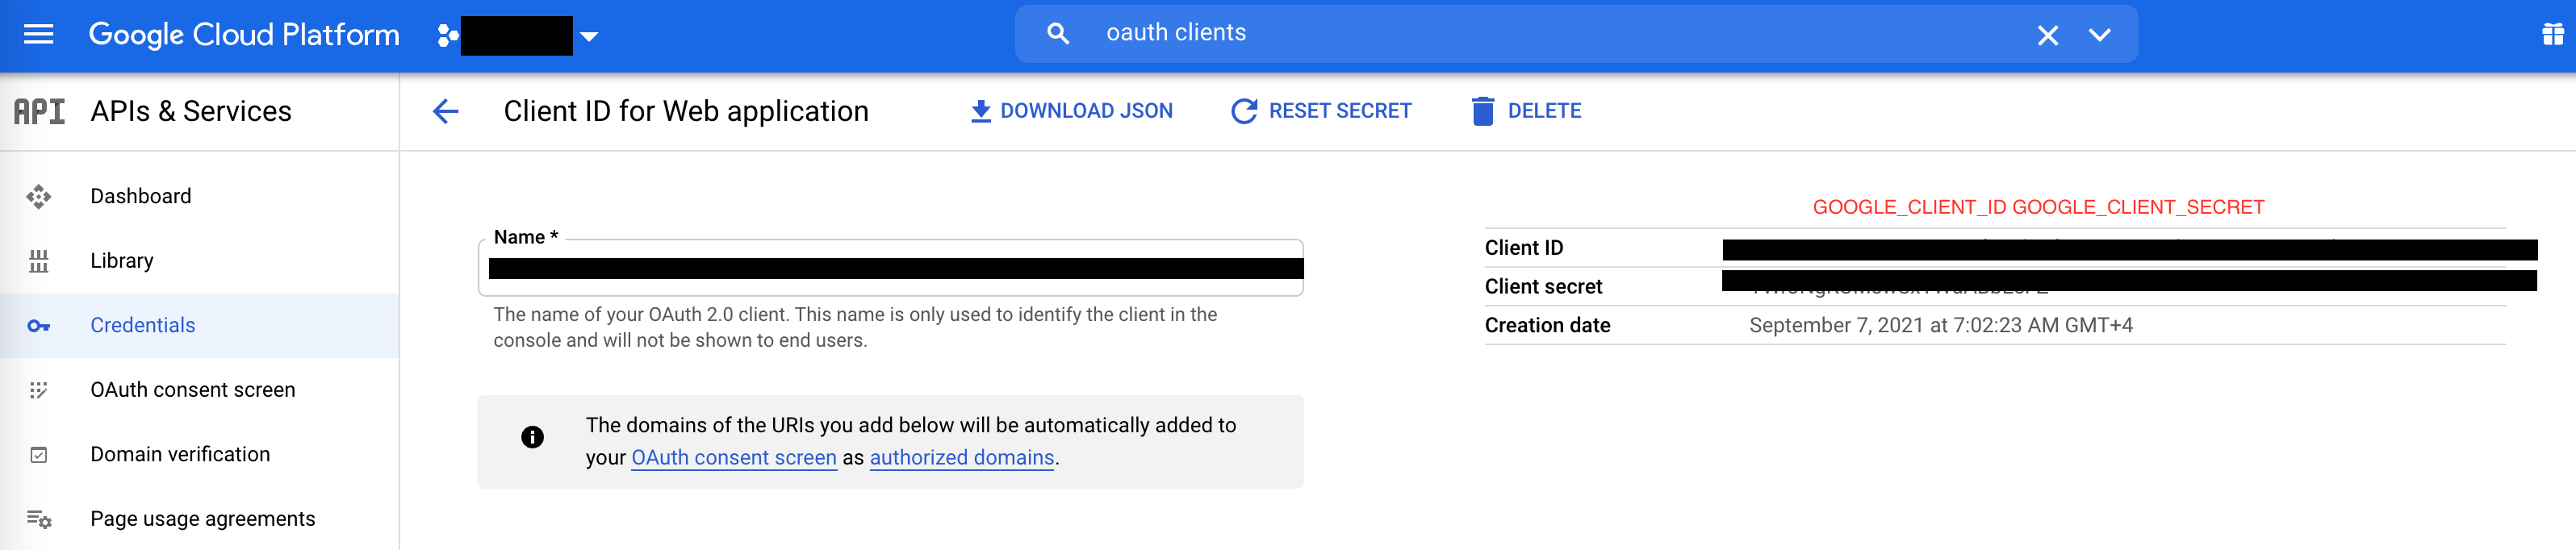Click the info circle icon
The height and width of the screenshot is (550, 2576).
coord(532,437)
